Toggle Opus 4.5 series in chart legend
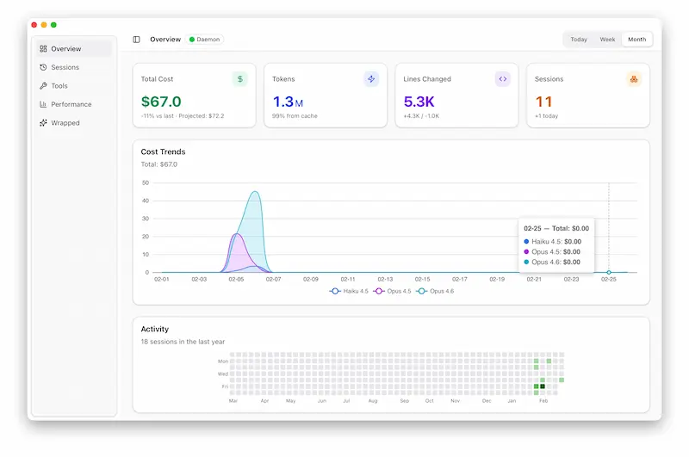 392,292
